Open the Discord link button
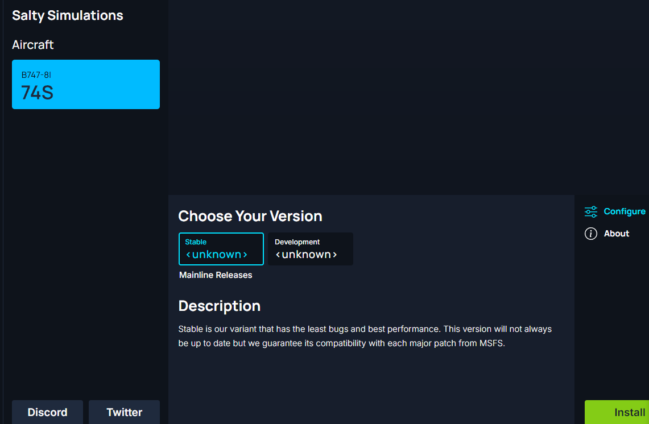Viewport: 649px width, 424px height. pos(47,412)
